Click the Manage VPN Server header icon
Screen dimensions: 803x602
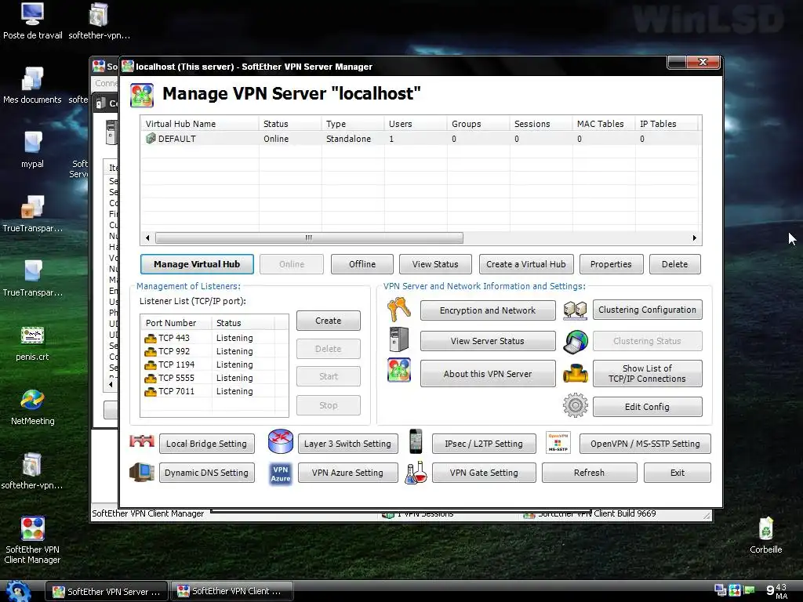(142, 95)
